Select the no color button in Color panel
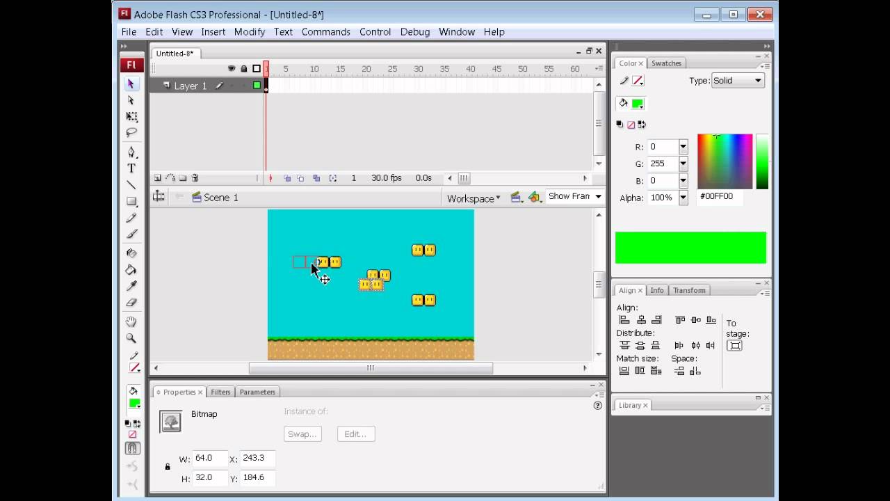890x501 pixels. tap(631, 125)
